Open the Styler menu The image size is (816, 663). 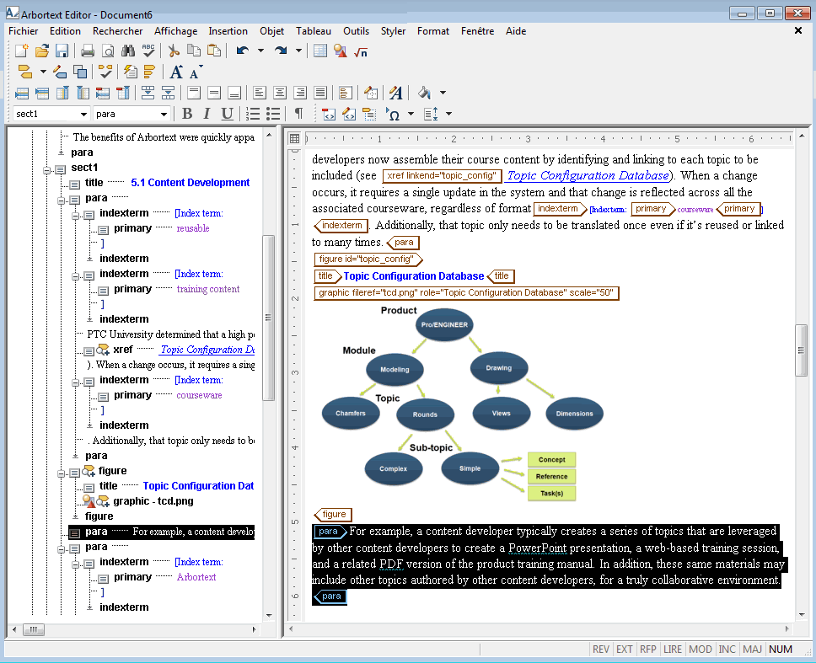(x=393, y=31)
